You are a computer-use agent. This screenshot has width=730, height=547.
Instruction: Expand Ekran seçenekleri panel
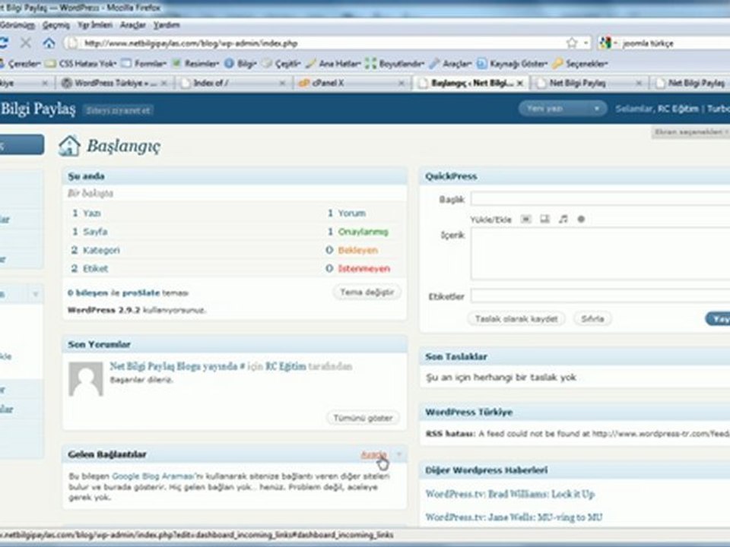click(x=690, y=132)
